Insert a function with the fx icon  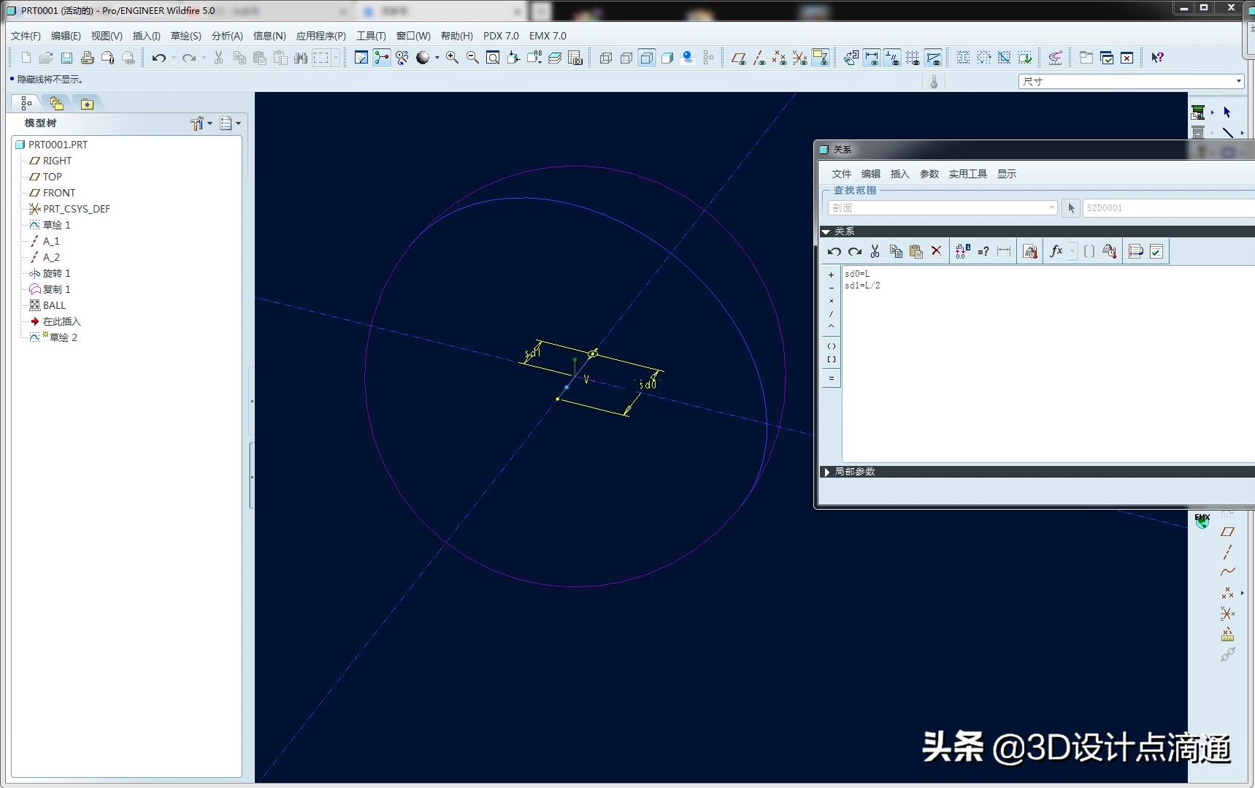point(1056,251)
